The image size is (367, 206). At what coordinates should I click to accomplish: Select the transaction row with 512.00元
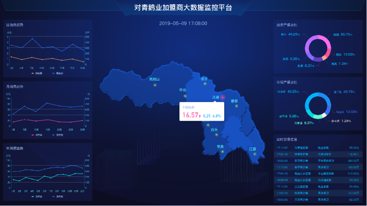point(318,173)
